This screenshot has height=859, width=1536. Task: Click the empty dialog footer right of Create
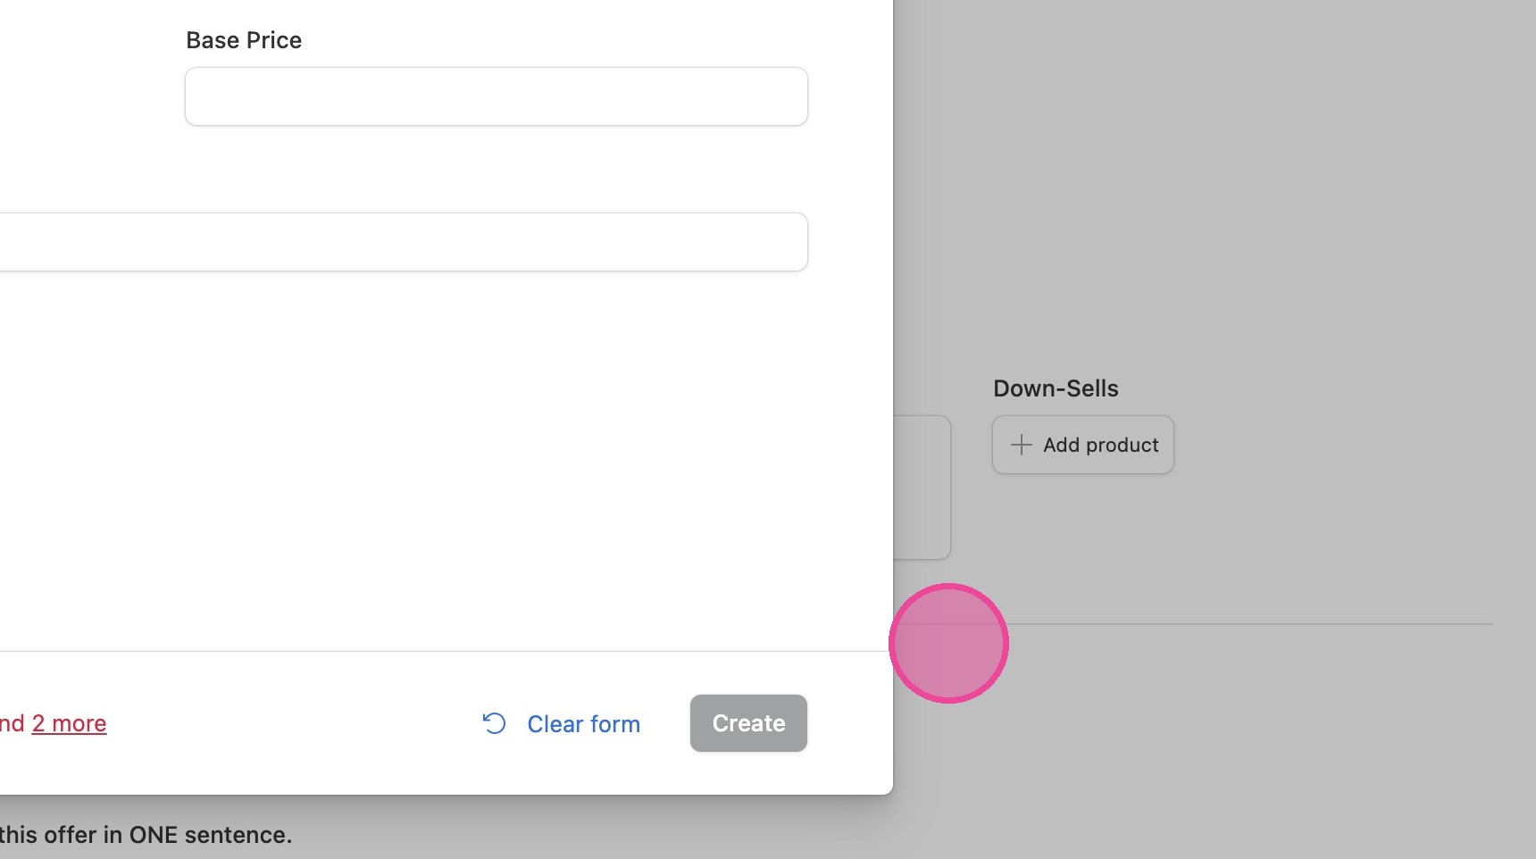tap(850, 723)
